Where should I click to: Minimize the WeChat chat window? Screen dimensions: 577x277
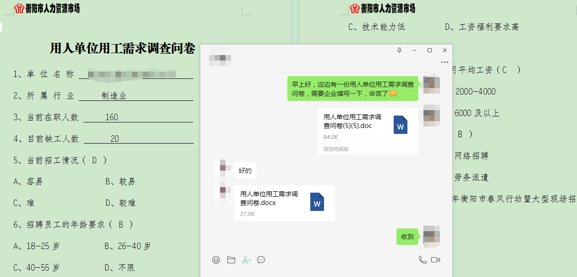click(x=414, y=50)
